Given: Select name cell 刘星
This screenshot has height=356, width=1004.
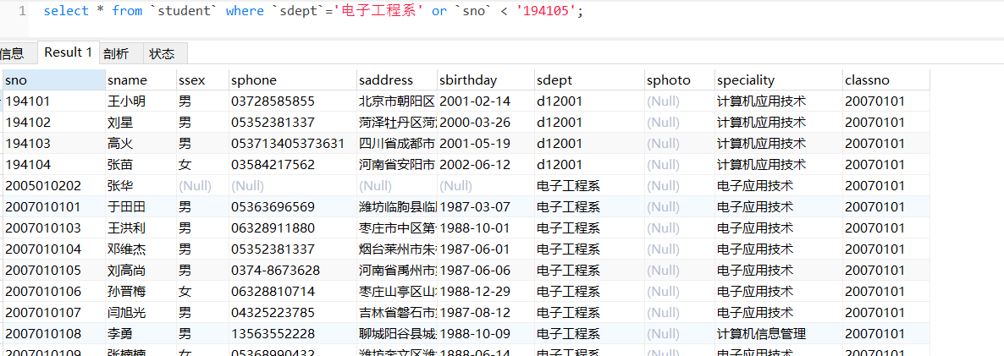Looking at the screenshot, I should click(141, 122).
